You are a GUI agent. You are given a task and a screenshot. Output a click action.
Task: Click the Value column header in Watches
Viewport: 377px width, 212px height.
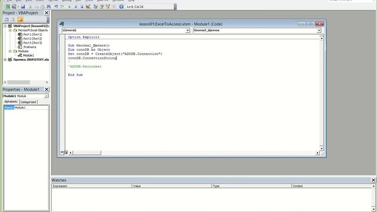[171, 186]
